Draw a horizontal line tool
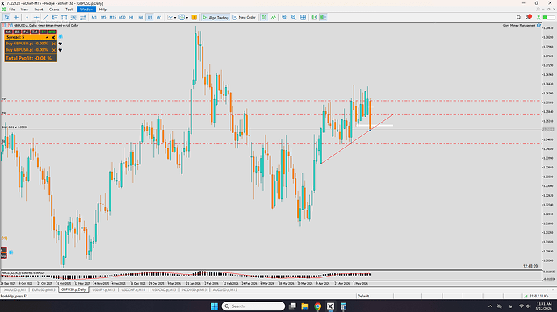The width and height of the screenshot is (557, 312). tap(36, 17)
